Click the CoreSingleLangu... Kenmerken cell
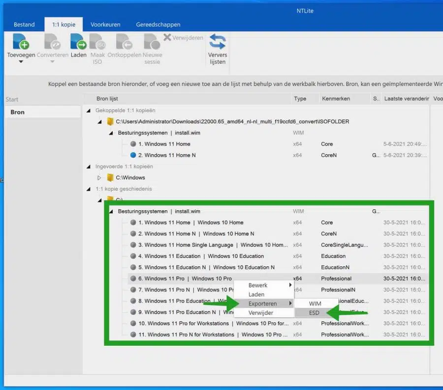 (x=345, y=245)
